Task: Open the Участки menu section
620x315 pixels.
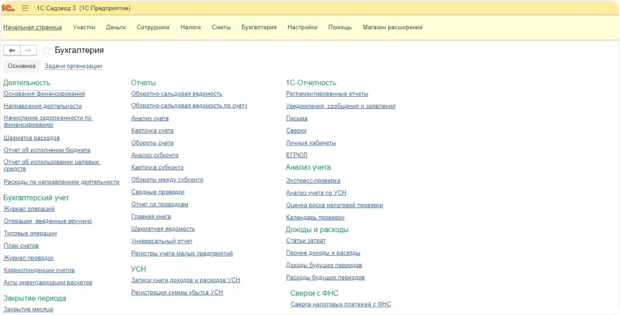Action: (84, 27)
